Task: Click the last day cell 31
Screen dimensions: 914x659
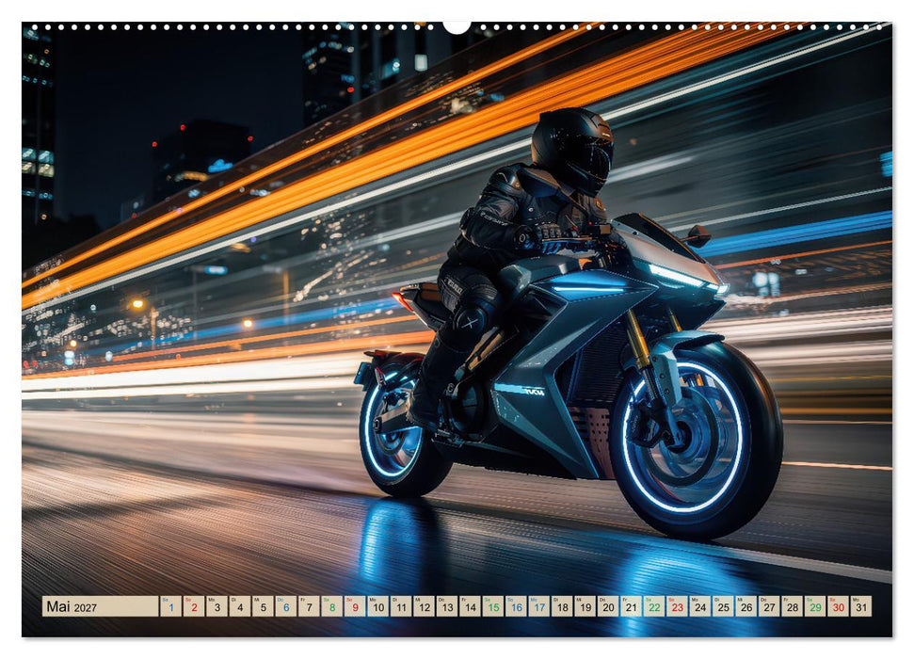Action: pyautogui.click(x=861, y=606)
